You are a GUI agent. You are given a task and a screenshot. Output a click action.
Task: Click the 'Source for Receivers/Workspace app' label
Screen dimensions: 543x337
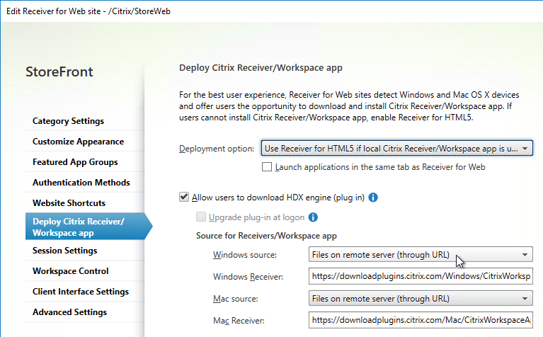pyautogui.click(x=266, y=236)
